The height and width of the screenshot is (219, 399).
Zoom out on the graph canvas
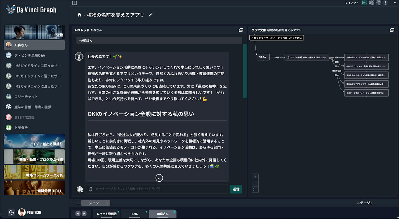(x=255, y=183)
